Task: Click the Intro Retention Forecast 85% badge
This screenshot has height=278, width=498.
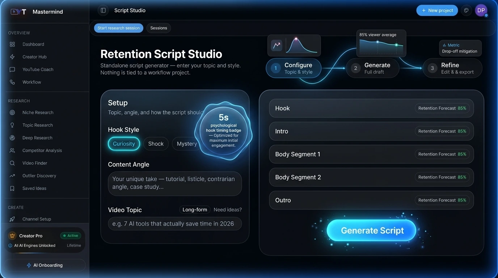Action: point(442,131)
